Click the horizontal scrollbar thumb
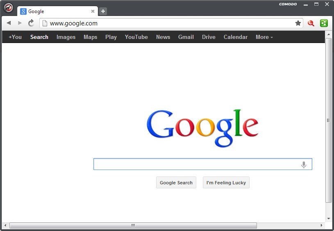 pos(133,225)
